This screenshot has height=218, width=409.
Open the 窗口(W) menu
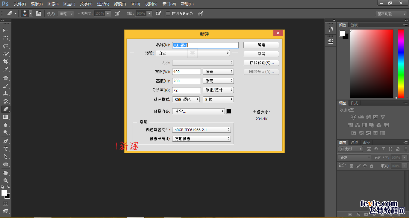pyautogui.click(x=169, y=4)
